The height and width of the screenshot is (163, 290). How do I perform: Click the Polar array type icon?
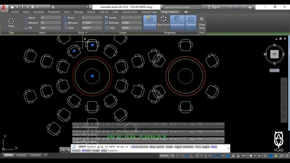click(11, 23)
